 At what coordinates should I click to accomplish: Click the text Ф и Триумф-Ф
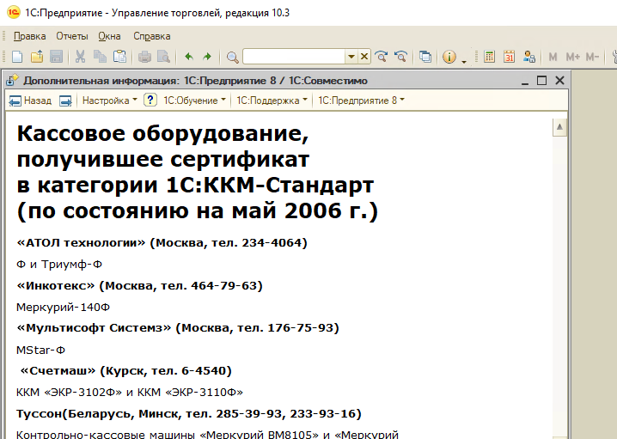click(59, 265)
